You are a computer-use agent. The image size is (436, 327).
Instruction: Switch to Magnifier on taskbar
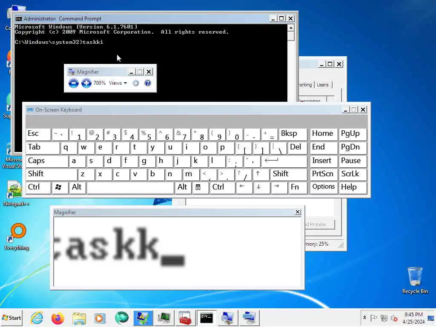click(227, 318)
